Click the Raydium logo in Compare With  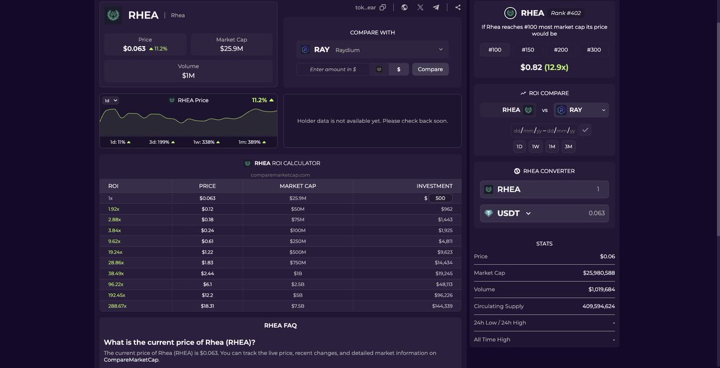305,50
